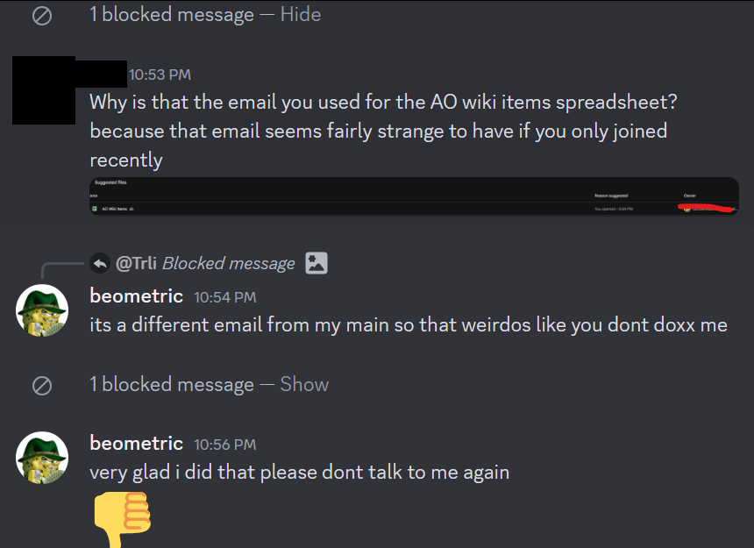The width and height of the screenshot is (754, 548).
Task: Open the AO wiki spreadsheet screenshot attachment
Action: pos(414,196)
